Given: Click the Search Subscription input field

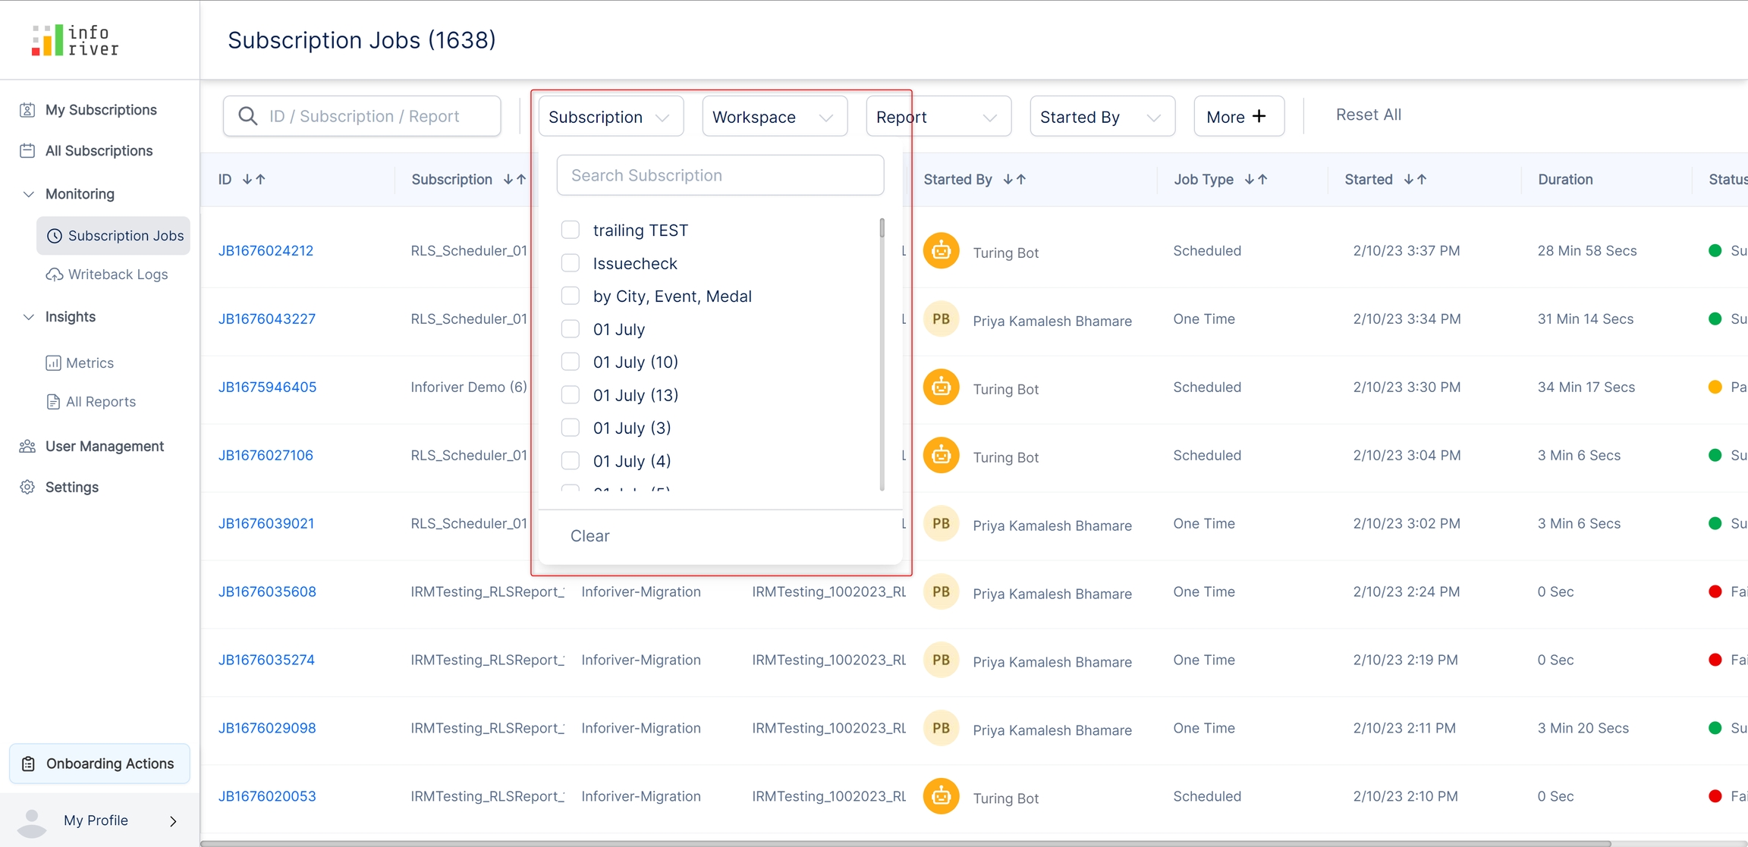Looking at the screenshot, I should (x=719, y=175).
